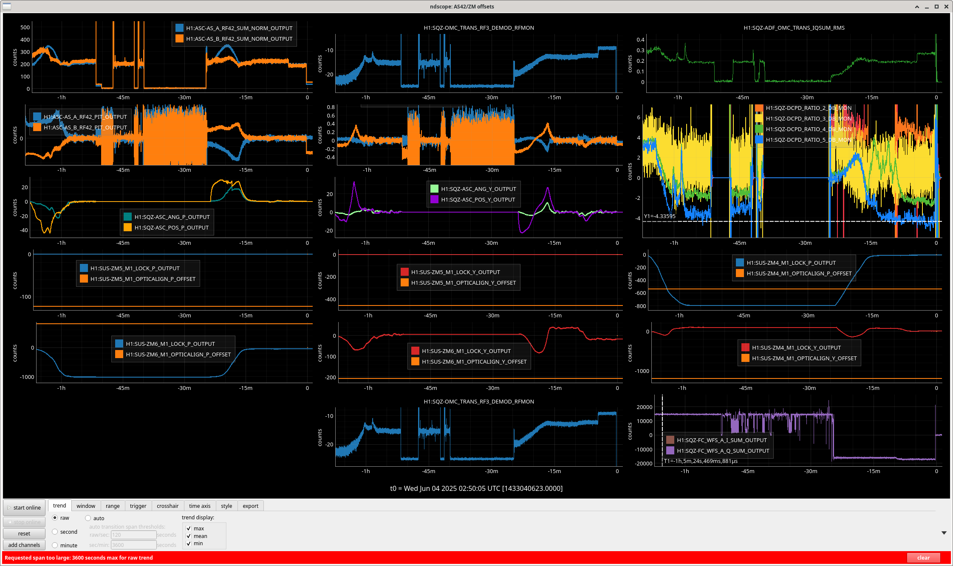Open the window menu icon in title bar
This screenshot has width=953, height=566.
[x=6, y=6]
